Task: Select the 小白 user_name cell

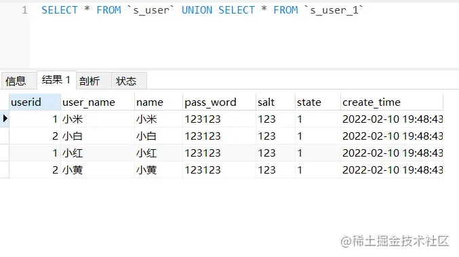Action: tap(98, 136)
